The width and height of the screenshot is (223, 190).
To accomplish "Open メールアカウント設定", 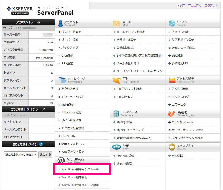I will [x=131, y=32].
